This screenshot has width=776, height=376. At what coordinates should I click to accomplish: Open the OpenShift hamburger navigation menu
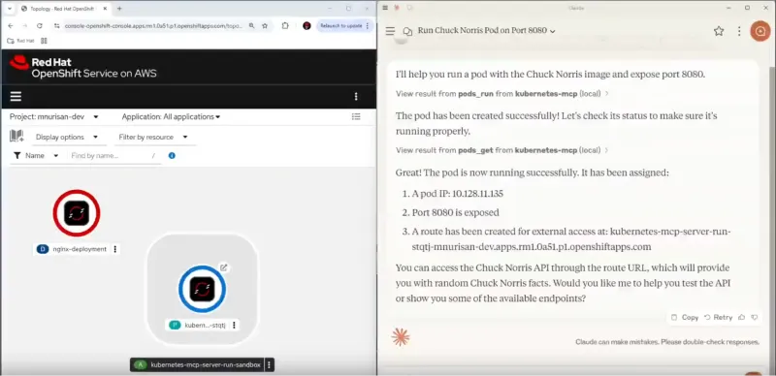click(x=16, y=97)
